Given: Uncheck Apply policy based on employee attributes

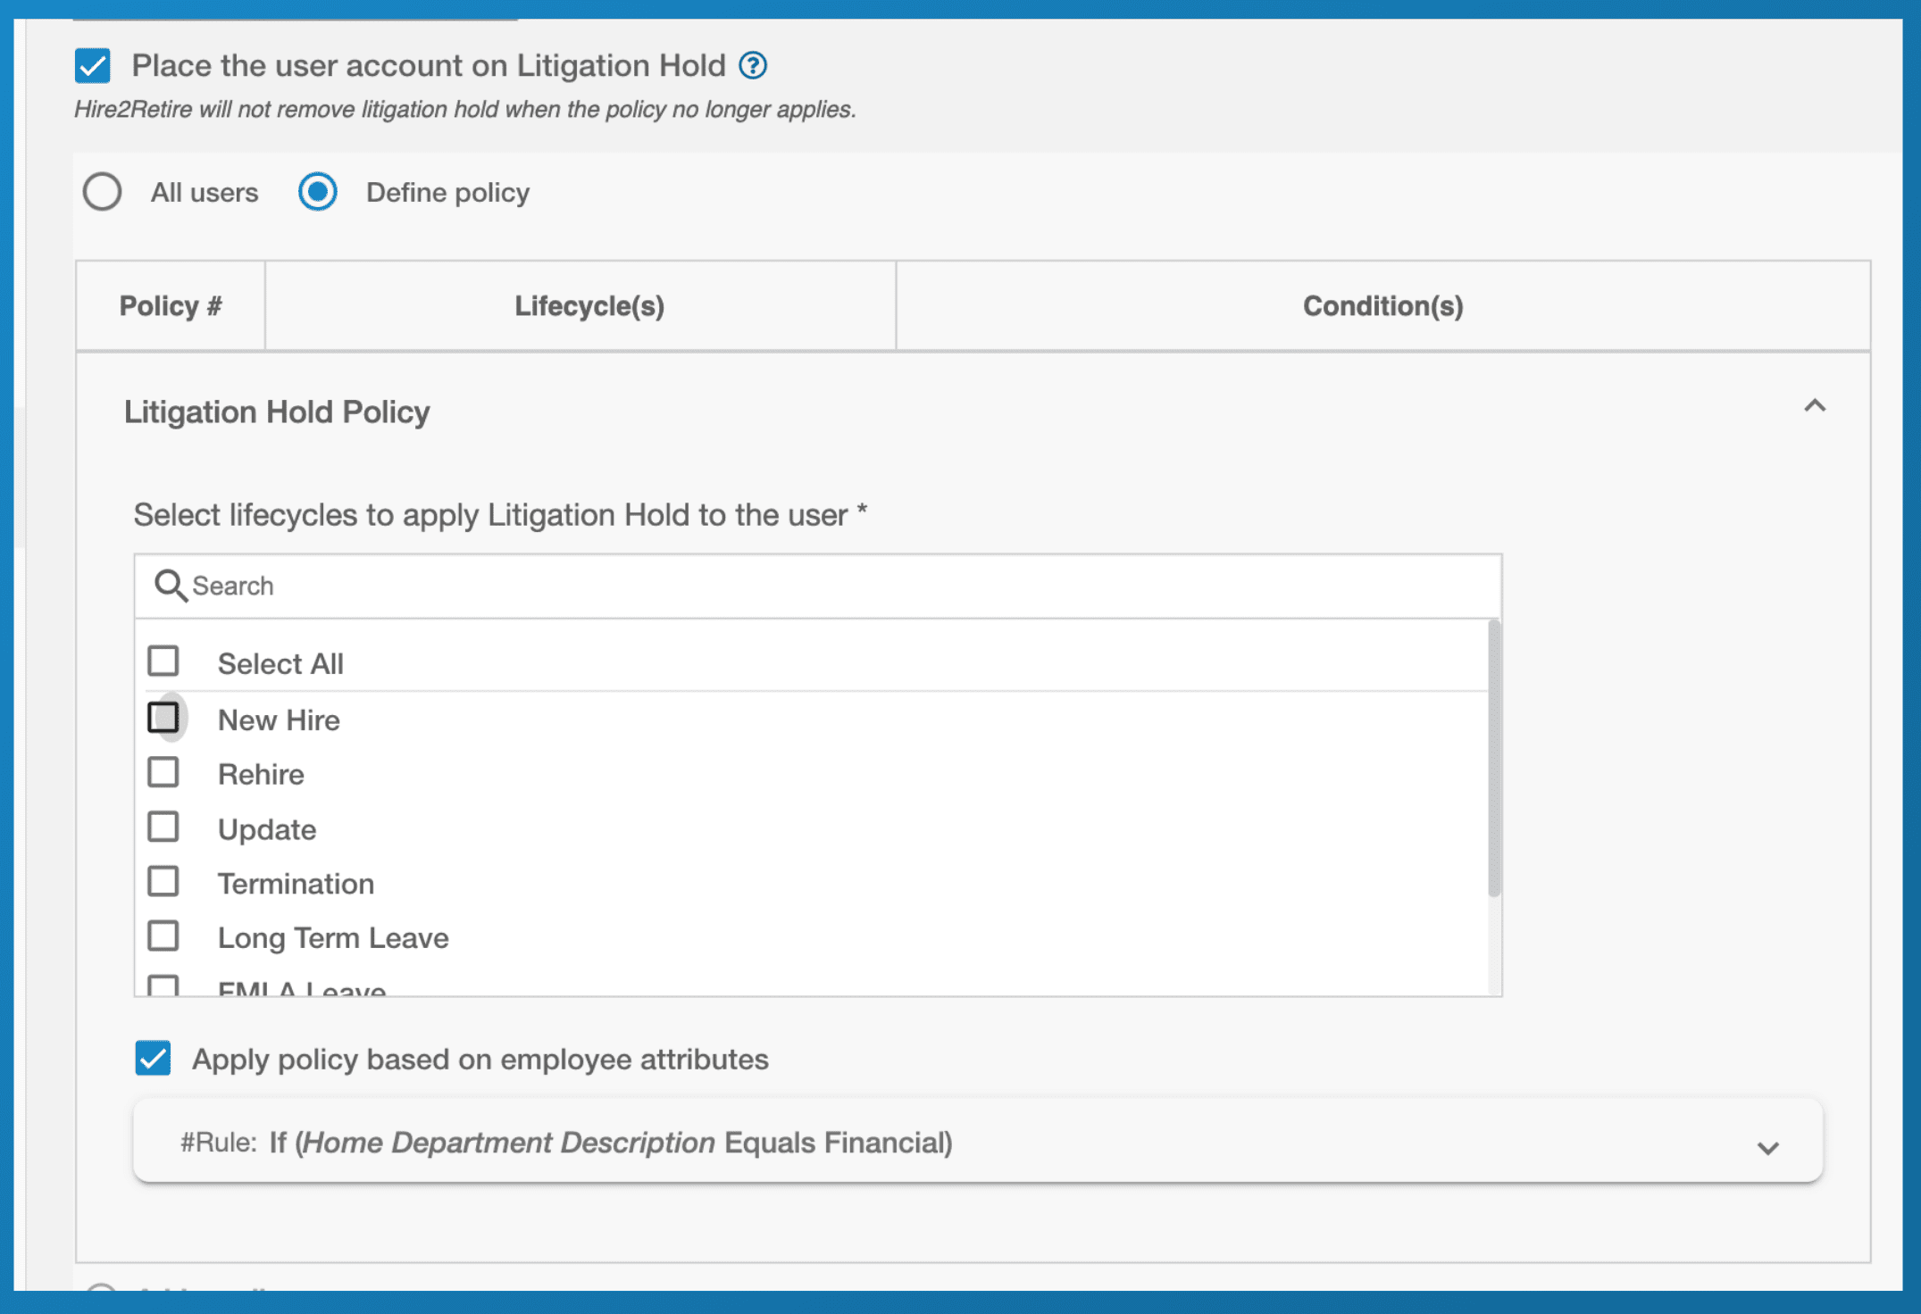Looking at the screenshot, I should [154, 1059].
